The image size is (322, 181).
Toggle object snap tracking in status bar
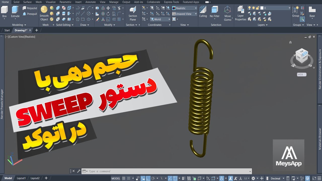[170, 178]
